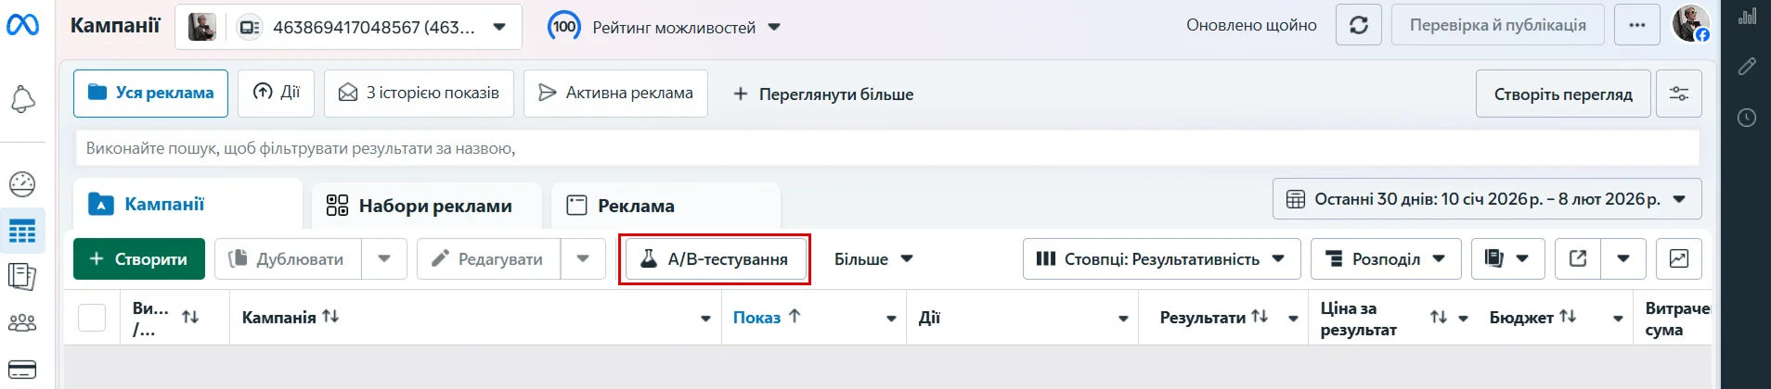Open Кампанія column header dropdown caret
Image resolution: width=1771 pixels, height=389 pixels.
705,319
